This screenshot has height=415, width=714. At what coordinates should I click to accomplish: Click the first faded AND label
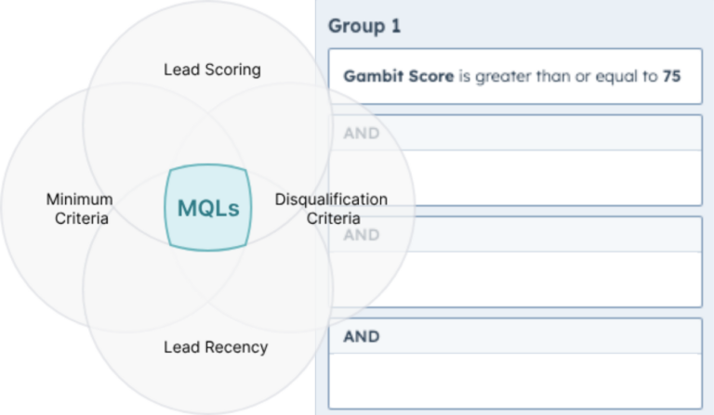[362, 133]
